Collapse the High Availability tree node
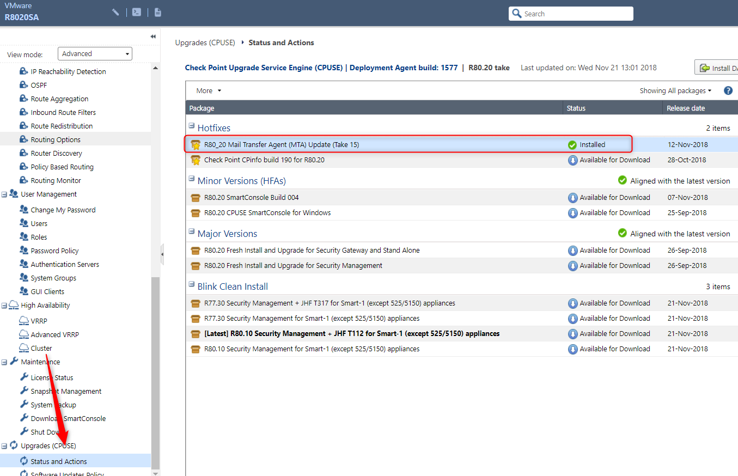 pos(4,306)
